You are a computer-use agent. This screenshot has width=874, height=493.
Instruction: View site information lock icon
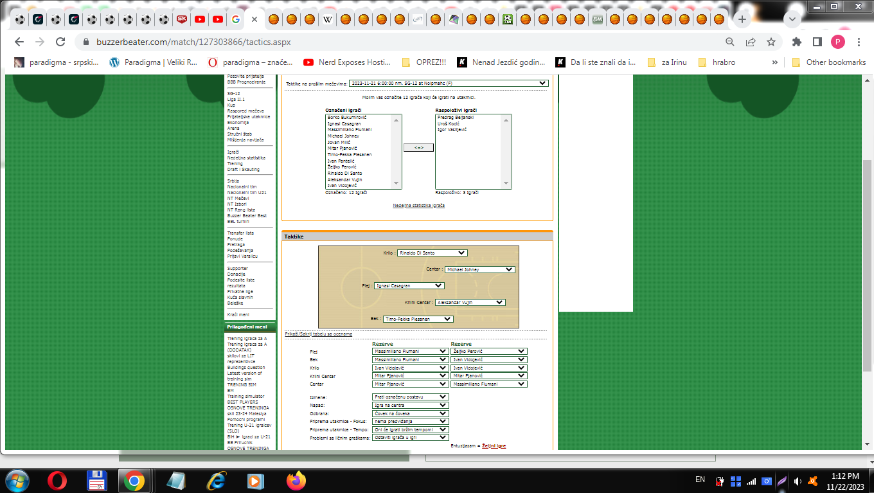coord(85,42)
